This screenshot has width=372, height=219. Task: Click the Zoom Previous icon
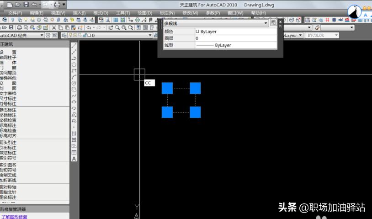tap(131, 28)
